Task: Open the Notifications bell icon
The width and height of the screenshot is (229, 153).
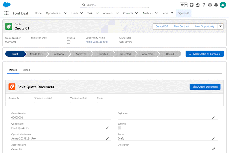Action: click(x=216, y=5)
